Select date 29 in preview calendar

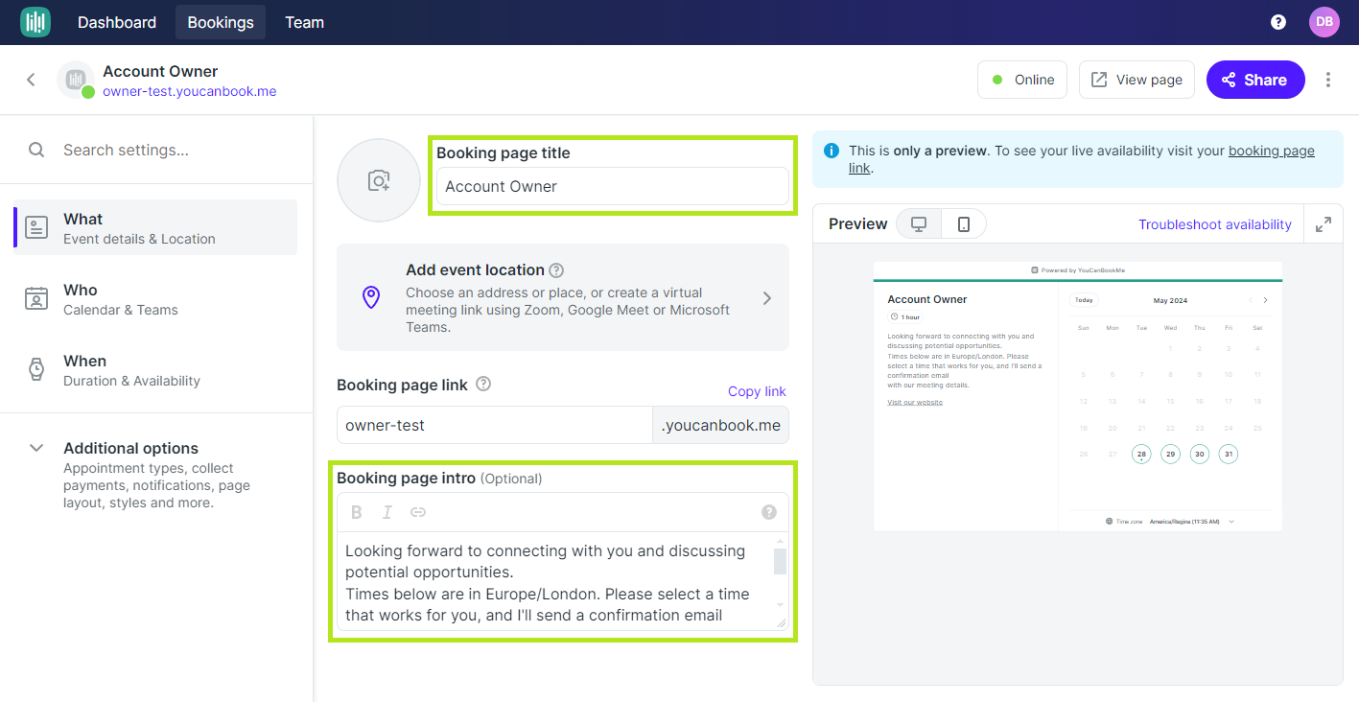point(1170,454)
